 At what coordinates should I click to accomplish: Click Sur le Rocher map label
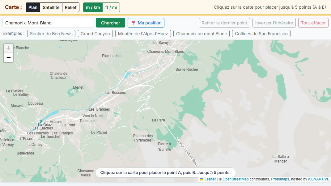click(x=187, y=70)
